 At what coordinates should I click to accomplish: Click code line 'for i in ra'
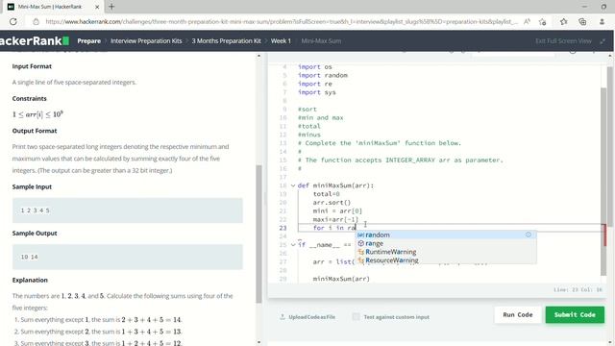point(334,228)
